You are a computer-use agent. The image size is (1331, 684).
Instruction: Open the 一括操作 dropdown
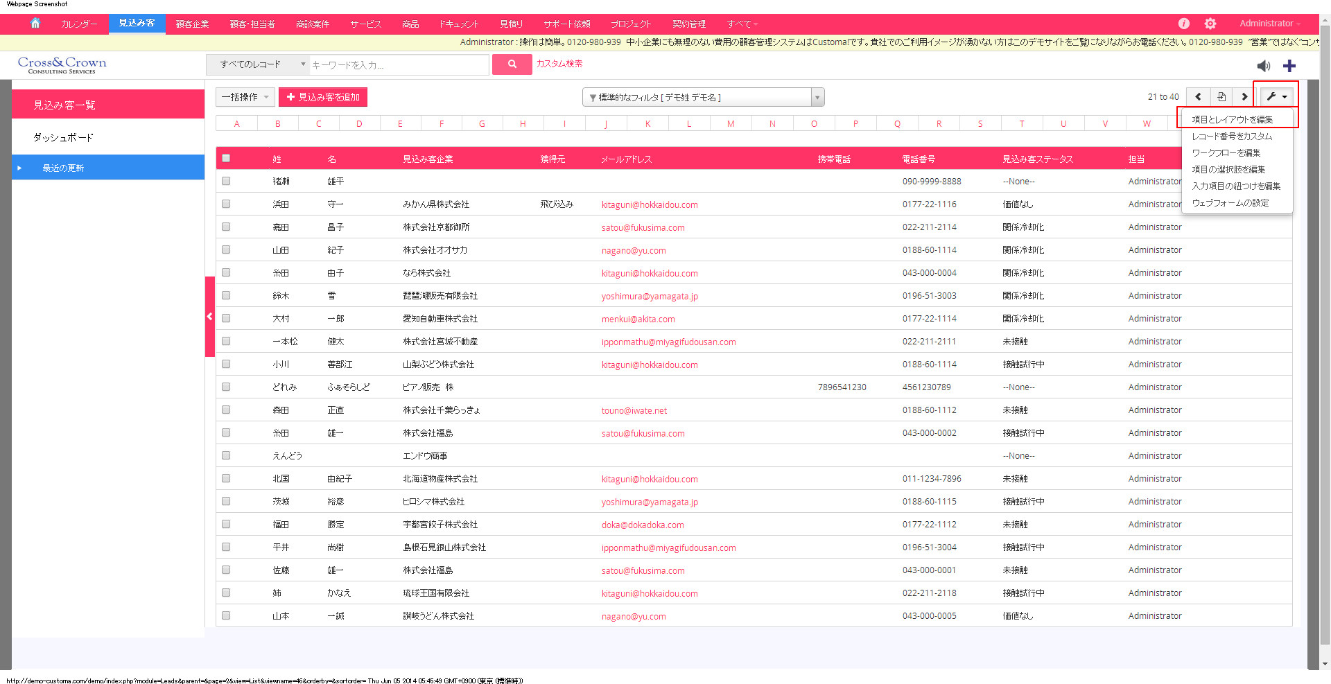coord(245,97)
